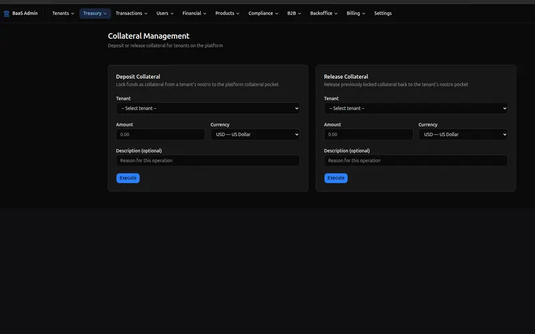Open the BaaS Admin home link
This screenshot has height=334, width=535.
(21, 13)
